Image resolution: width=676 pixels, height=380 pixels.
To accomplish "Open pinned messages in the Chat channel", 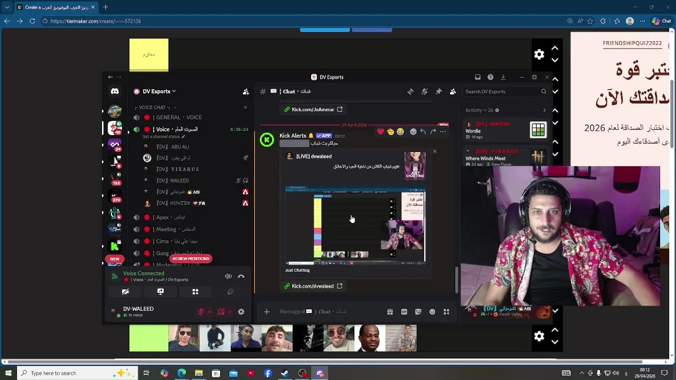I will [438, 91].
